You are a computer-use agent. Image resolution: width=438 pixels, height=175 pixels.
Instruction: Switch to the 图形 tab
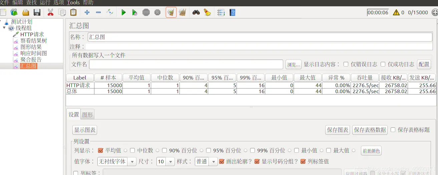[88, 114]
